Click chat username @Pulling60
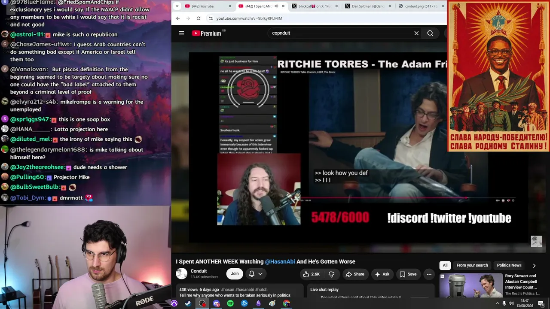This screenshot has width=550, height=309. (28, 177)
